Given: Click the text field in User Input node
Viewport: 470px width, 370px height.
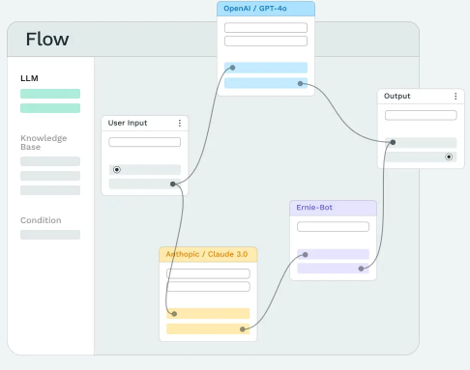Looking at the screenshot, I should click(x=144, y=142).
